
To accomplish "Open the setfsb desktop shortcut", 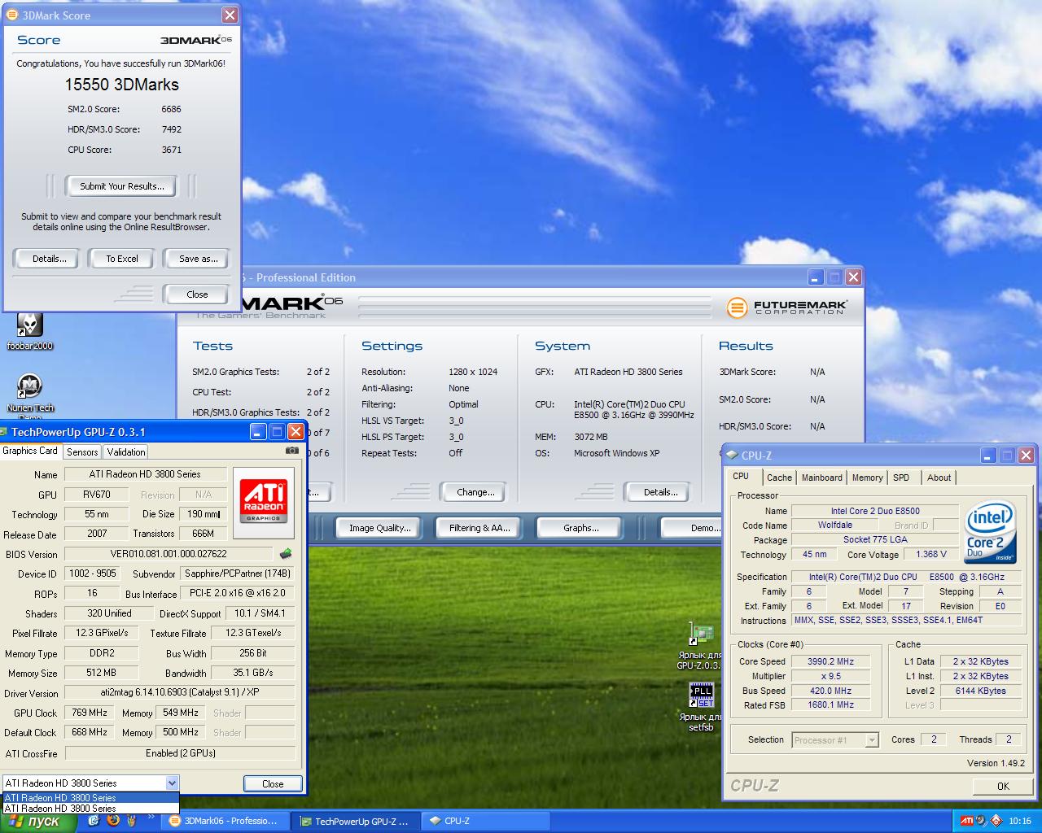I will (x=701, y=706).
